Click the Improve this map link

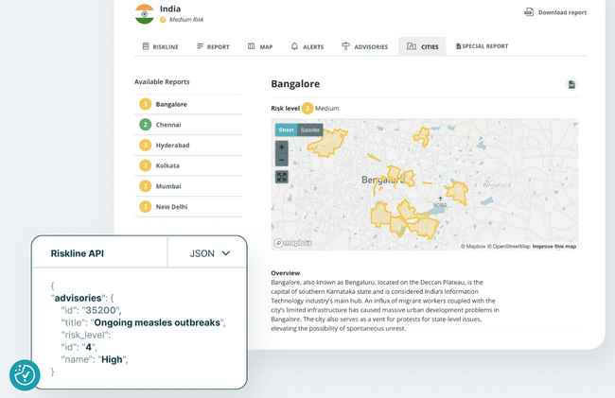pos(554,247)
